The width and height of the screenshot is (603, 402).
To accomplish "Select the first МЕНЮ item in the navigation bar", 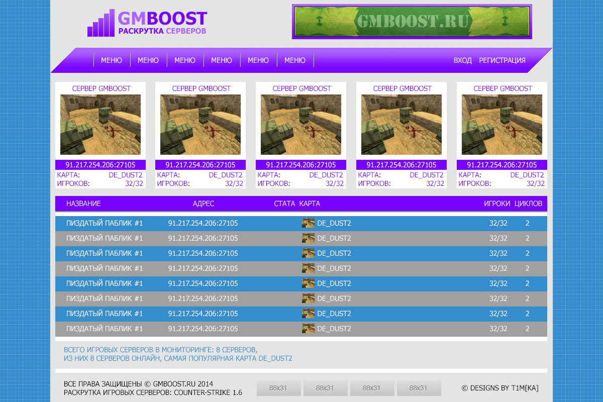I will [112, 60].
